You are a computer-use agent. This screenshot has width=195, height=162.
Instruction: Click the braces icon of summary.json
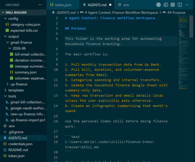coord(12,72)
